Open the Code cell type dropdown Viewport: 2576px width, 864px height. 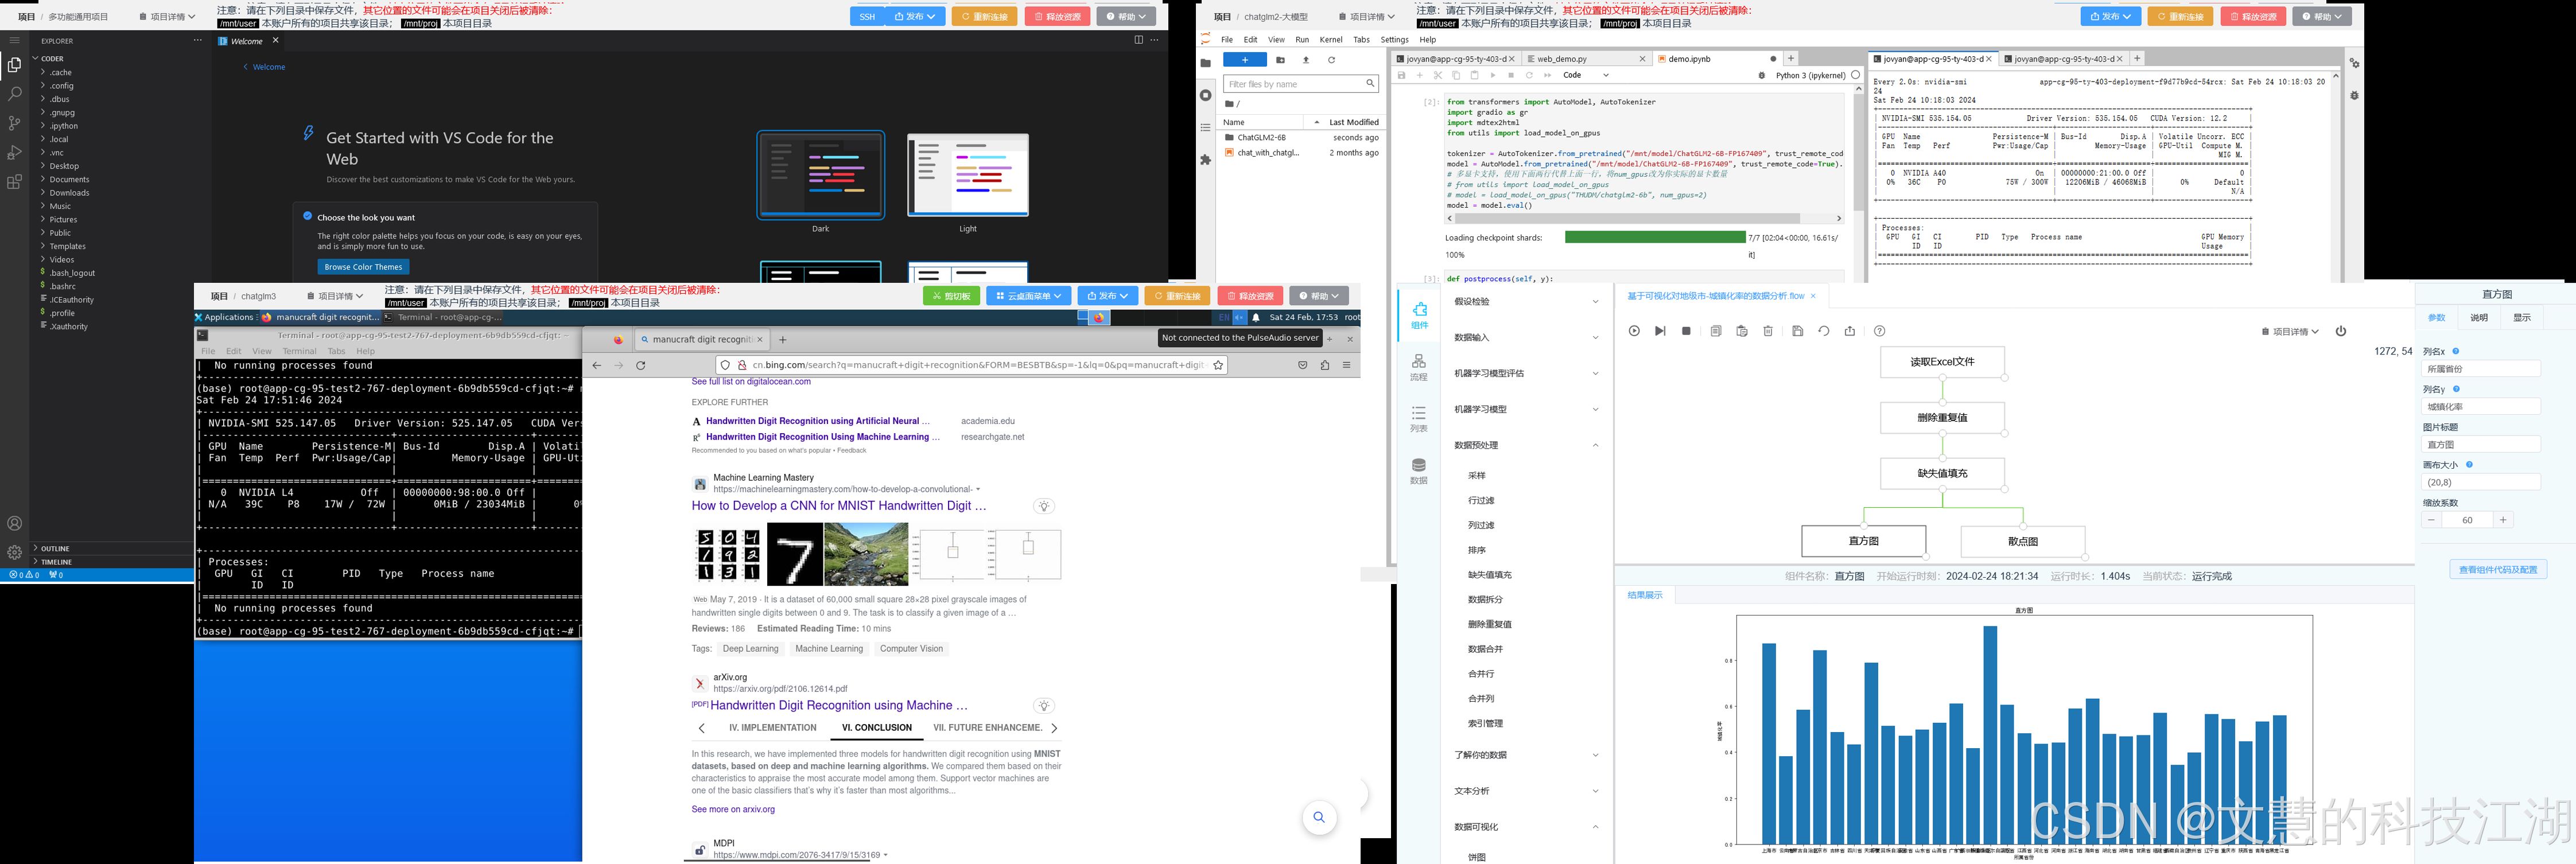tap(1585, 75)
